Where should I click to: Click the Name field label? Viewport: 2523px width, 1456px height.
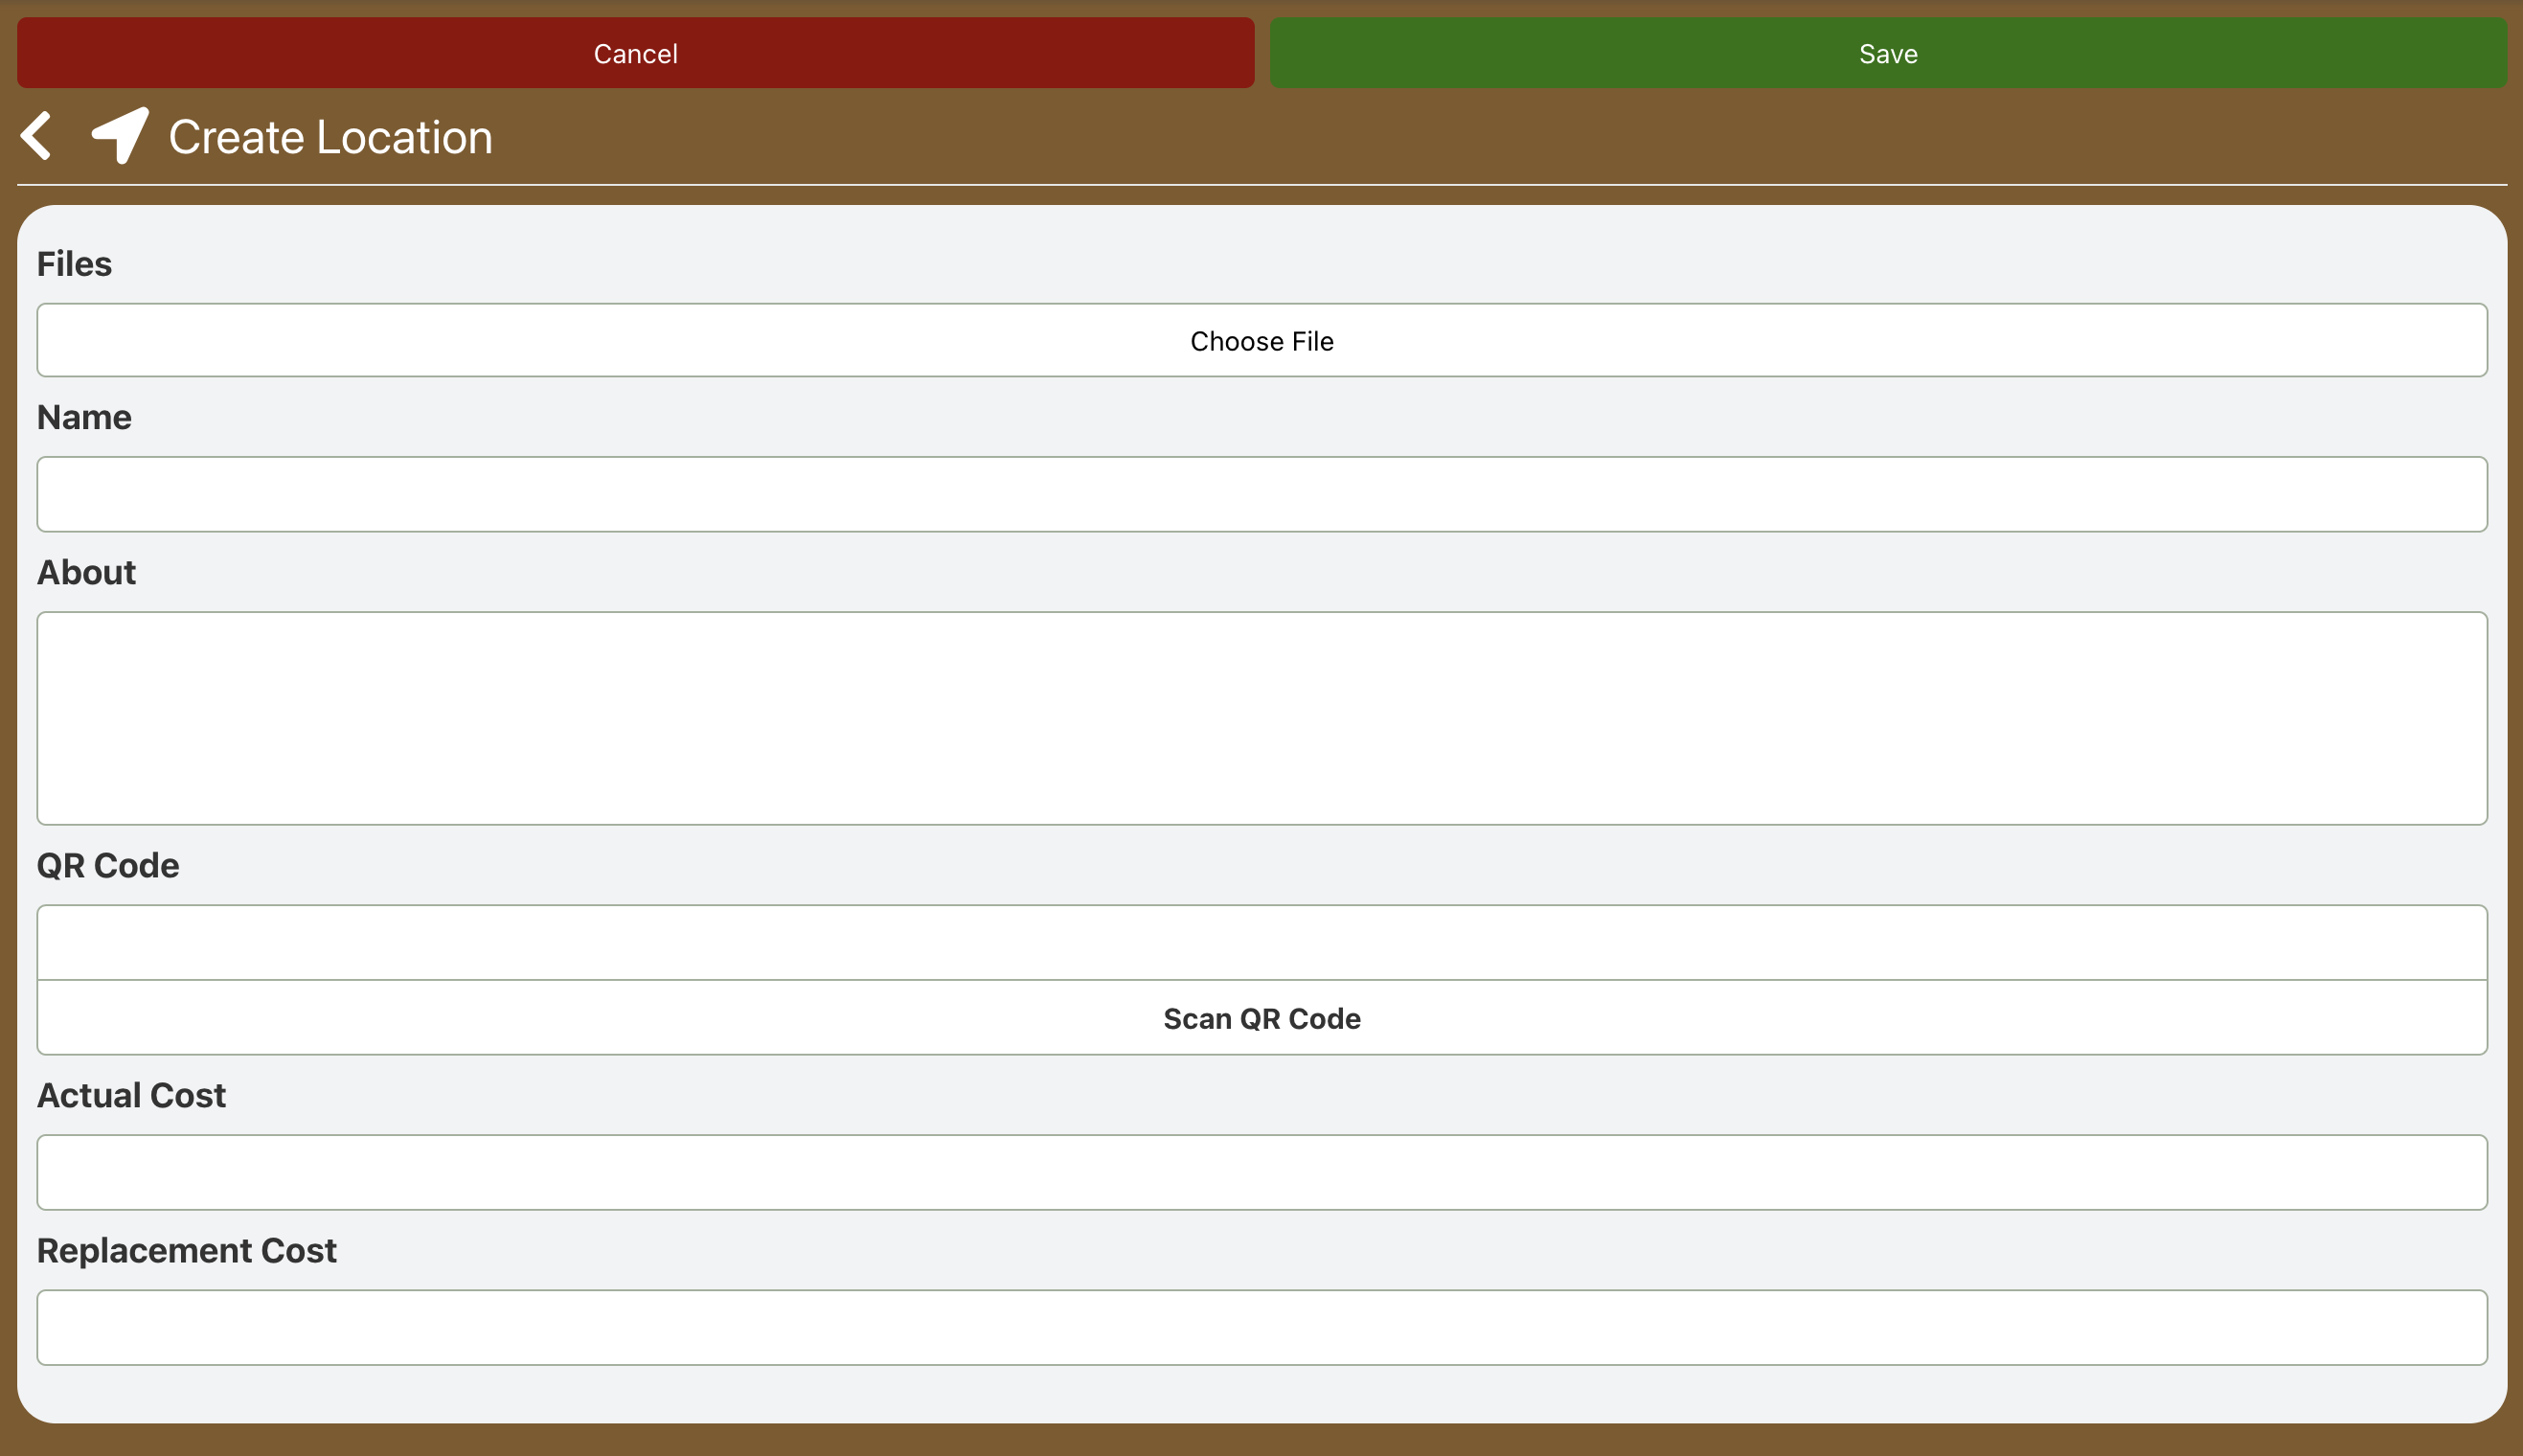84,417
